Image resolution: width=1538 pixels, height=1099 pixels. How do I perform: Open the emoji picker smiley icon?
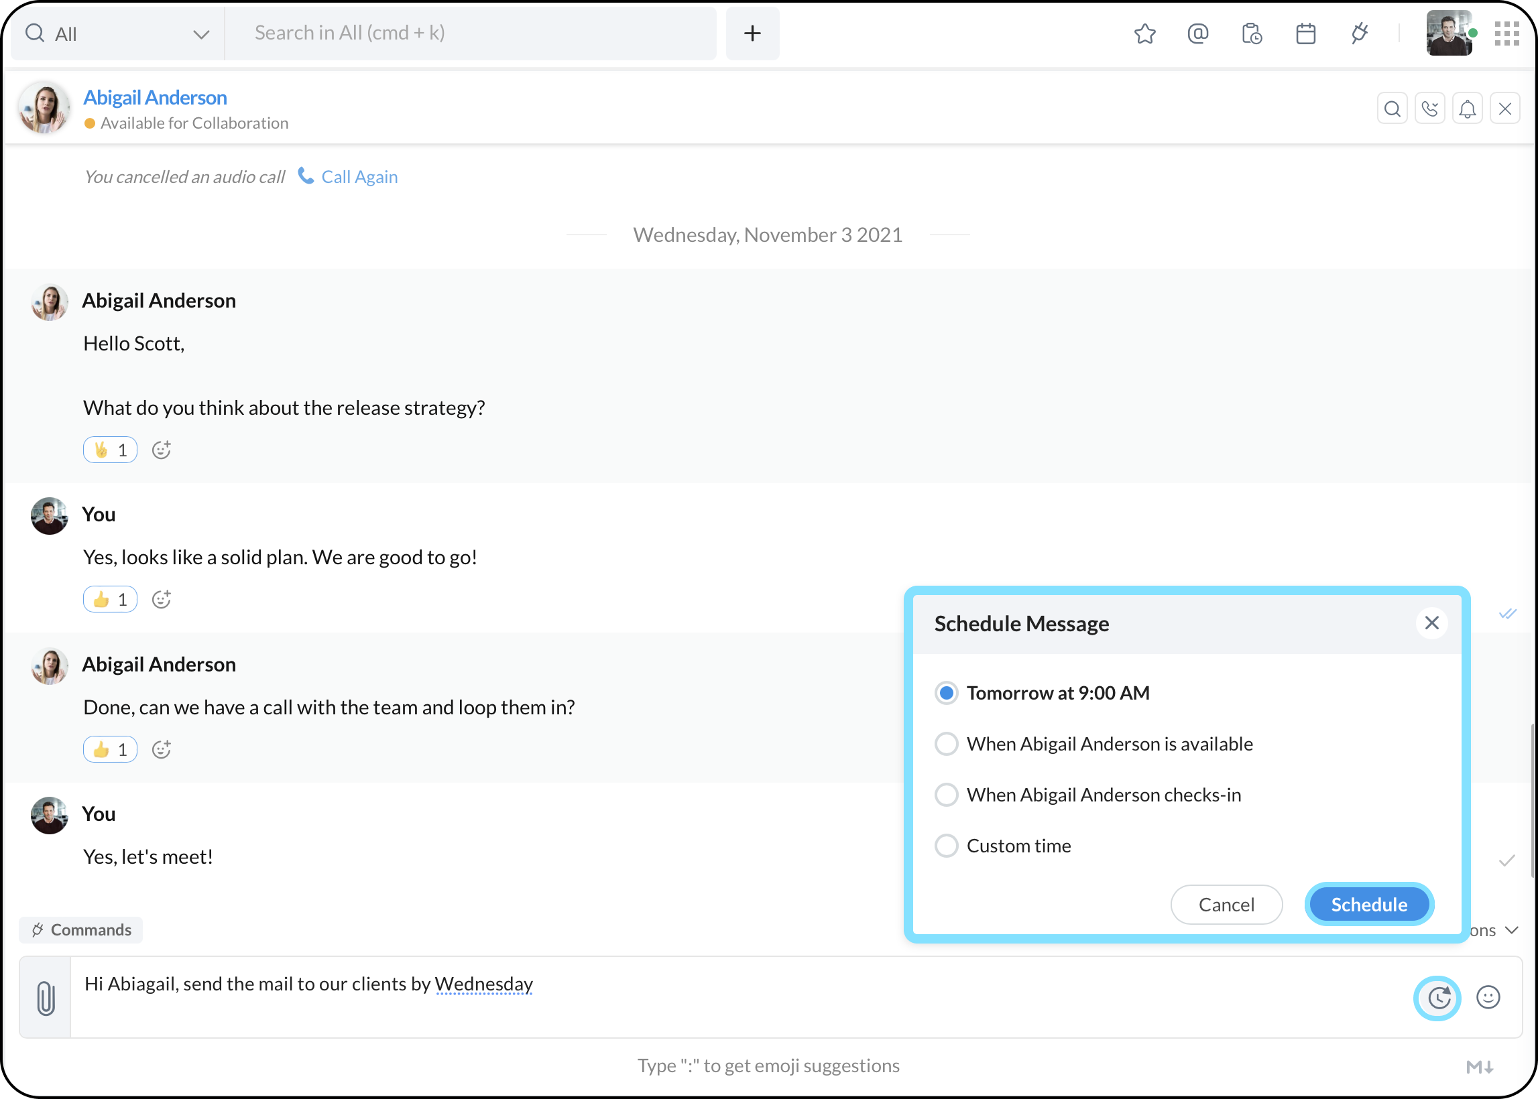[x=1488, y=998]
